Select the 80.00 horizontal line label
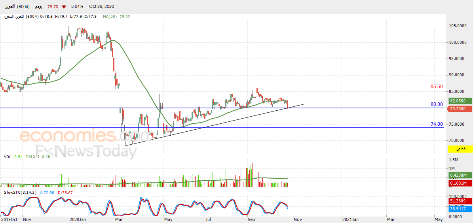The height and width of the screenshot is (223, 473). tap(437, 104)
